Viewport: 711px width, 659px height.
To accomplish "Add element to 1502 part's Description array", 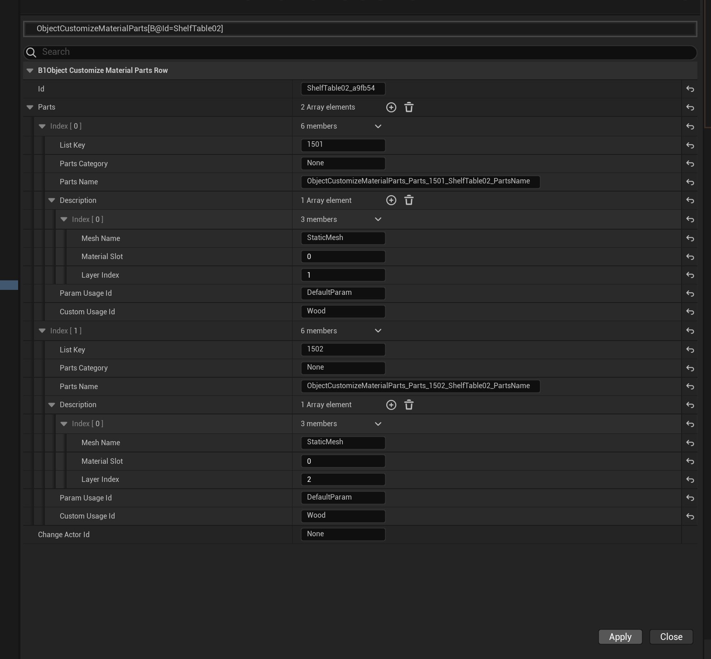I will [391, 405].
